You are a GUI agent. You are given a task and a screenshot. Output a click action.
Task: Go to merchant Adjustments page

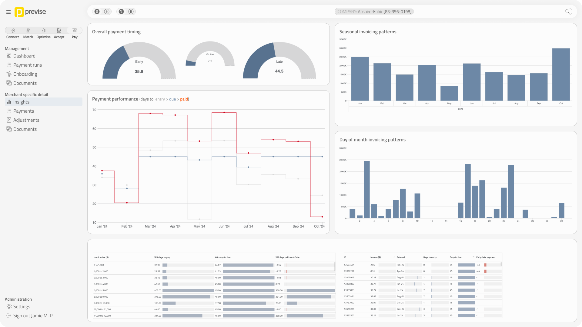26,120
